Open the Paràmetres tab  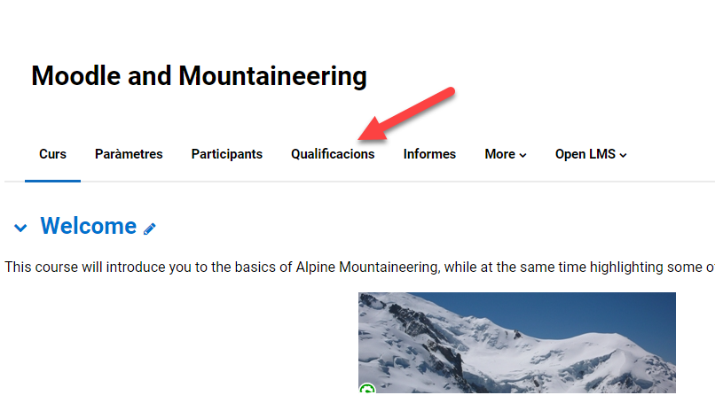click(x=129, y=154)
